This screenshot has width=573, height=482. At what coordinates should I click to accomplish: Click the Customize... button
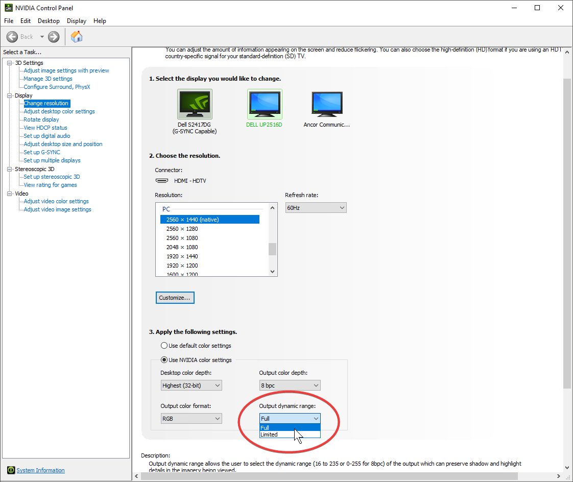[x=175, y=298]
